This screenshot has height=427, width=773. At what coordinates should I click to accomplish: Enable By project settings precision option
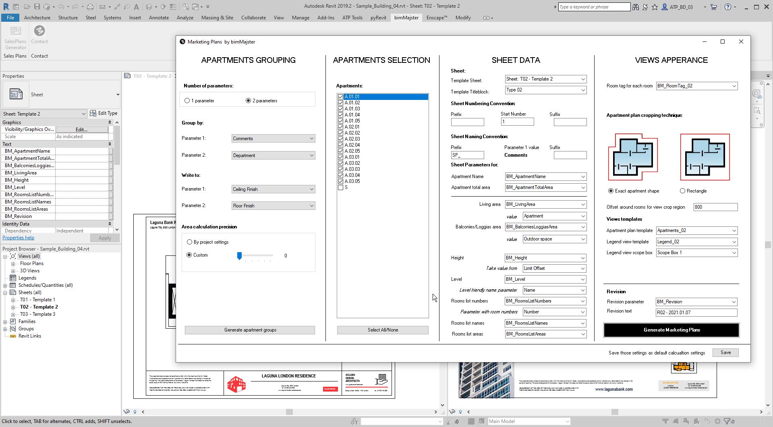tap(190, 242)
